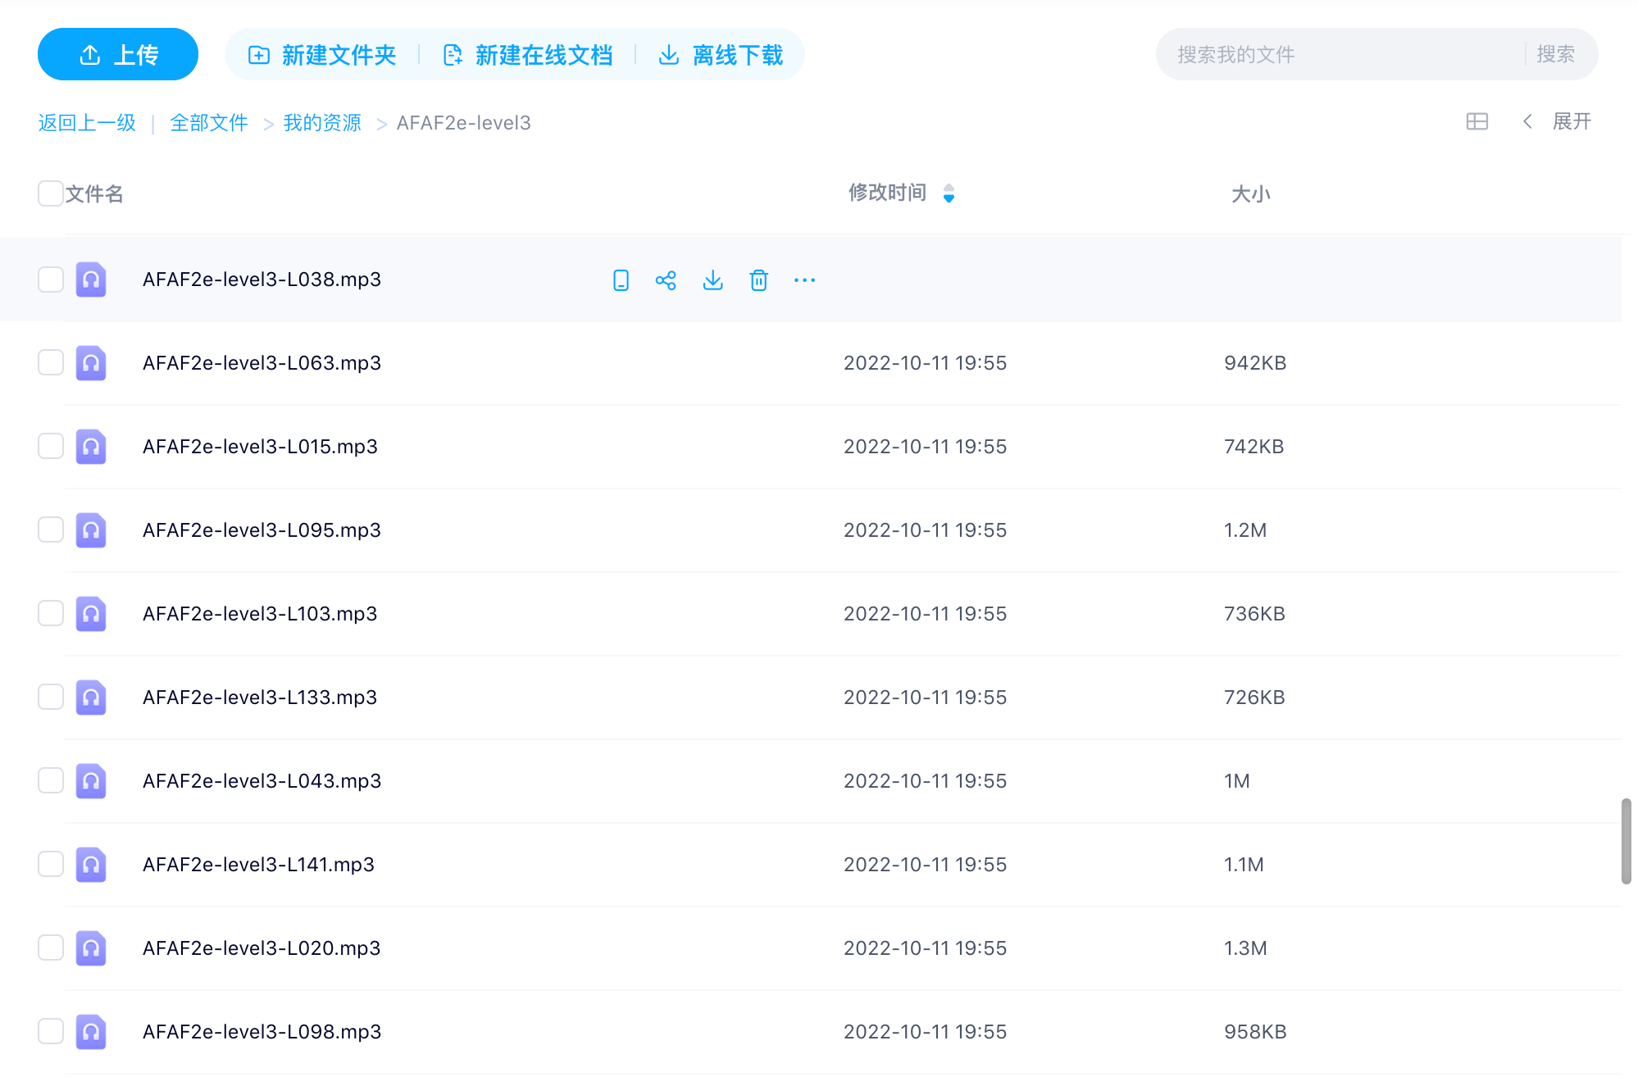1638x1077 pixels.
Task: Click audio icon of AFAF2e-level3-L098.mp3
Action: [x=91, y=1032]
